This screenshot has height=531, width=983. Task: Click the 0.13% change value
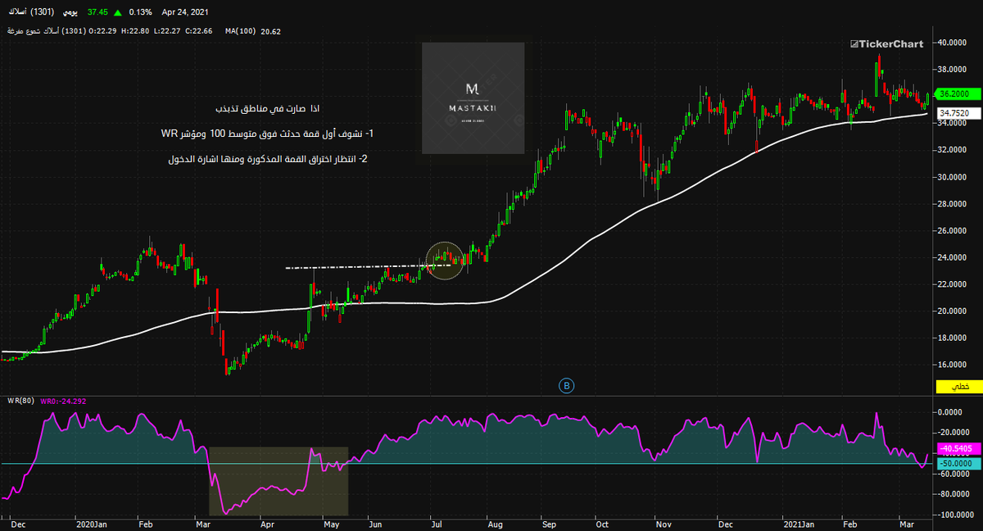[141, 13]
